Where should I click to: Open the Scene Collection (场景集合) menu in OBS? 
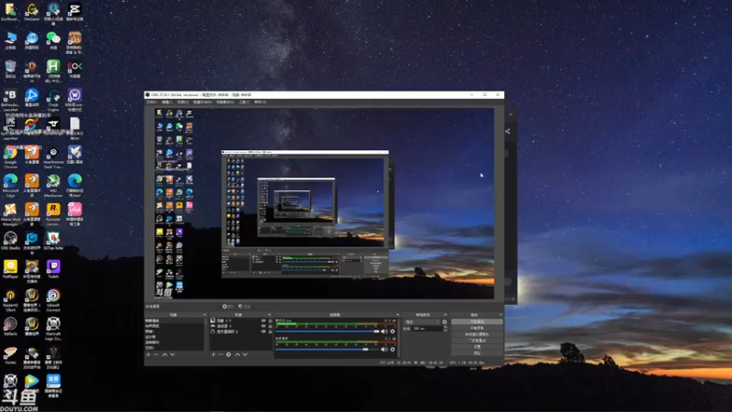click(225, 102)
